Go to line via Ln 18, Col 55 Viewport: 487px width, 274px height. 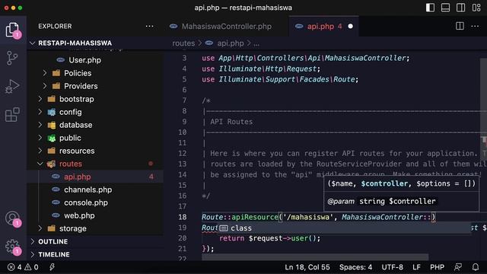coord(307,267)
